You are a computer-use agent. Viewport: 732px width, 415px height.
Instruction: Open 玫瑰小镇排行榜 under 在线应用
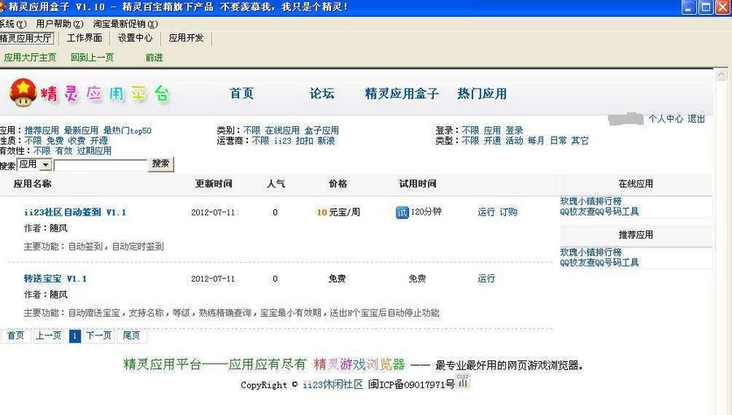590,201
